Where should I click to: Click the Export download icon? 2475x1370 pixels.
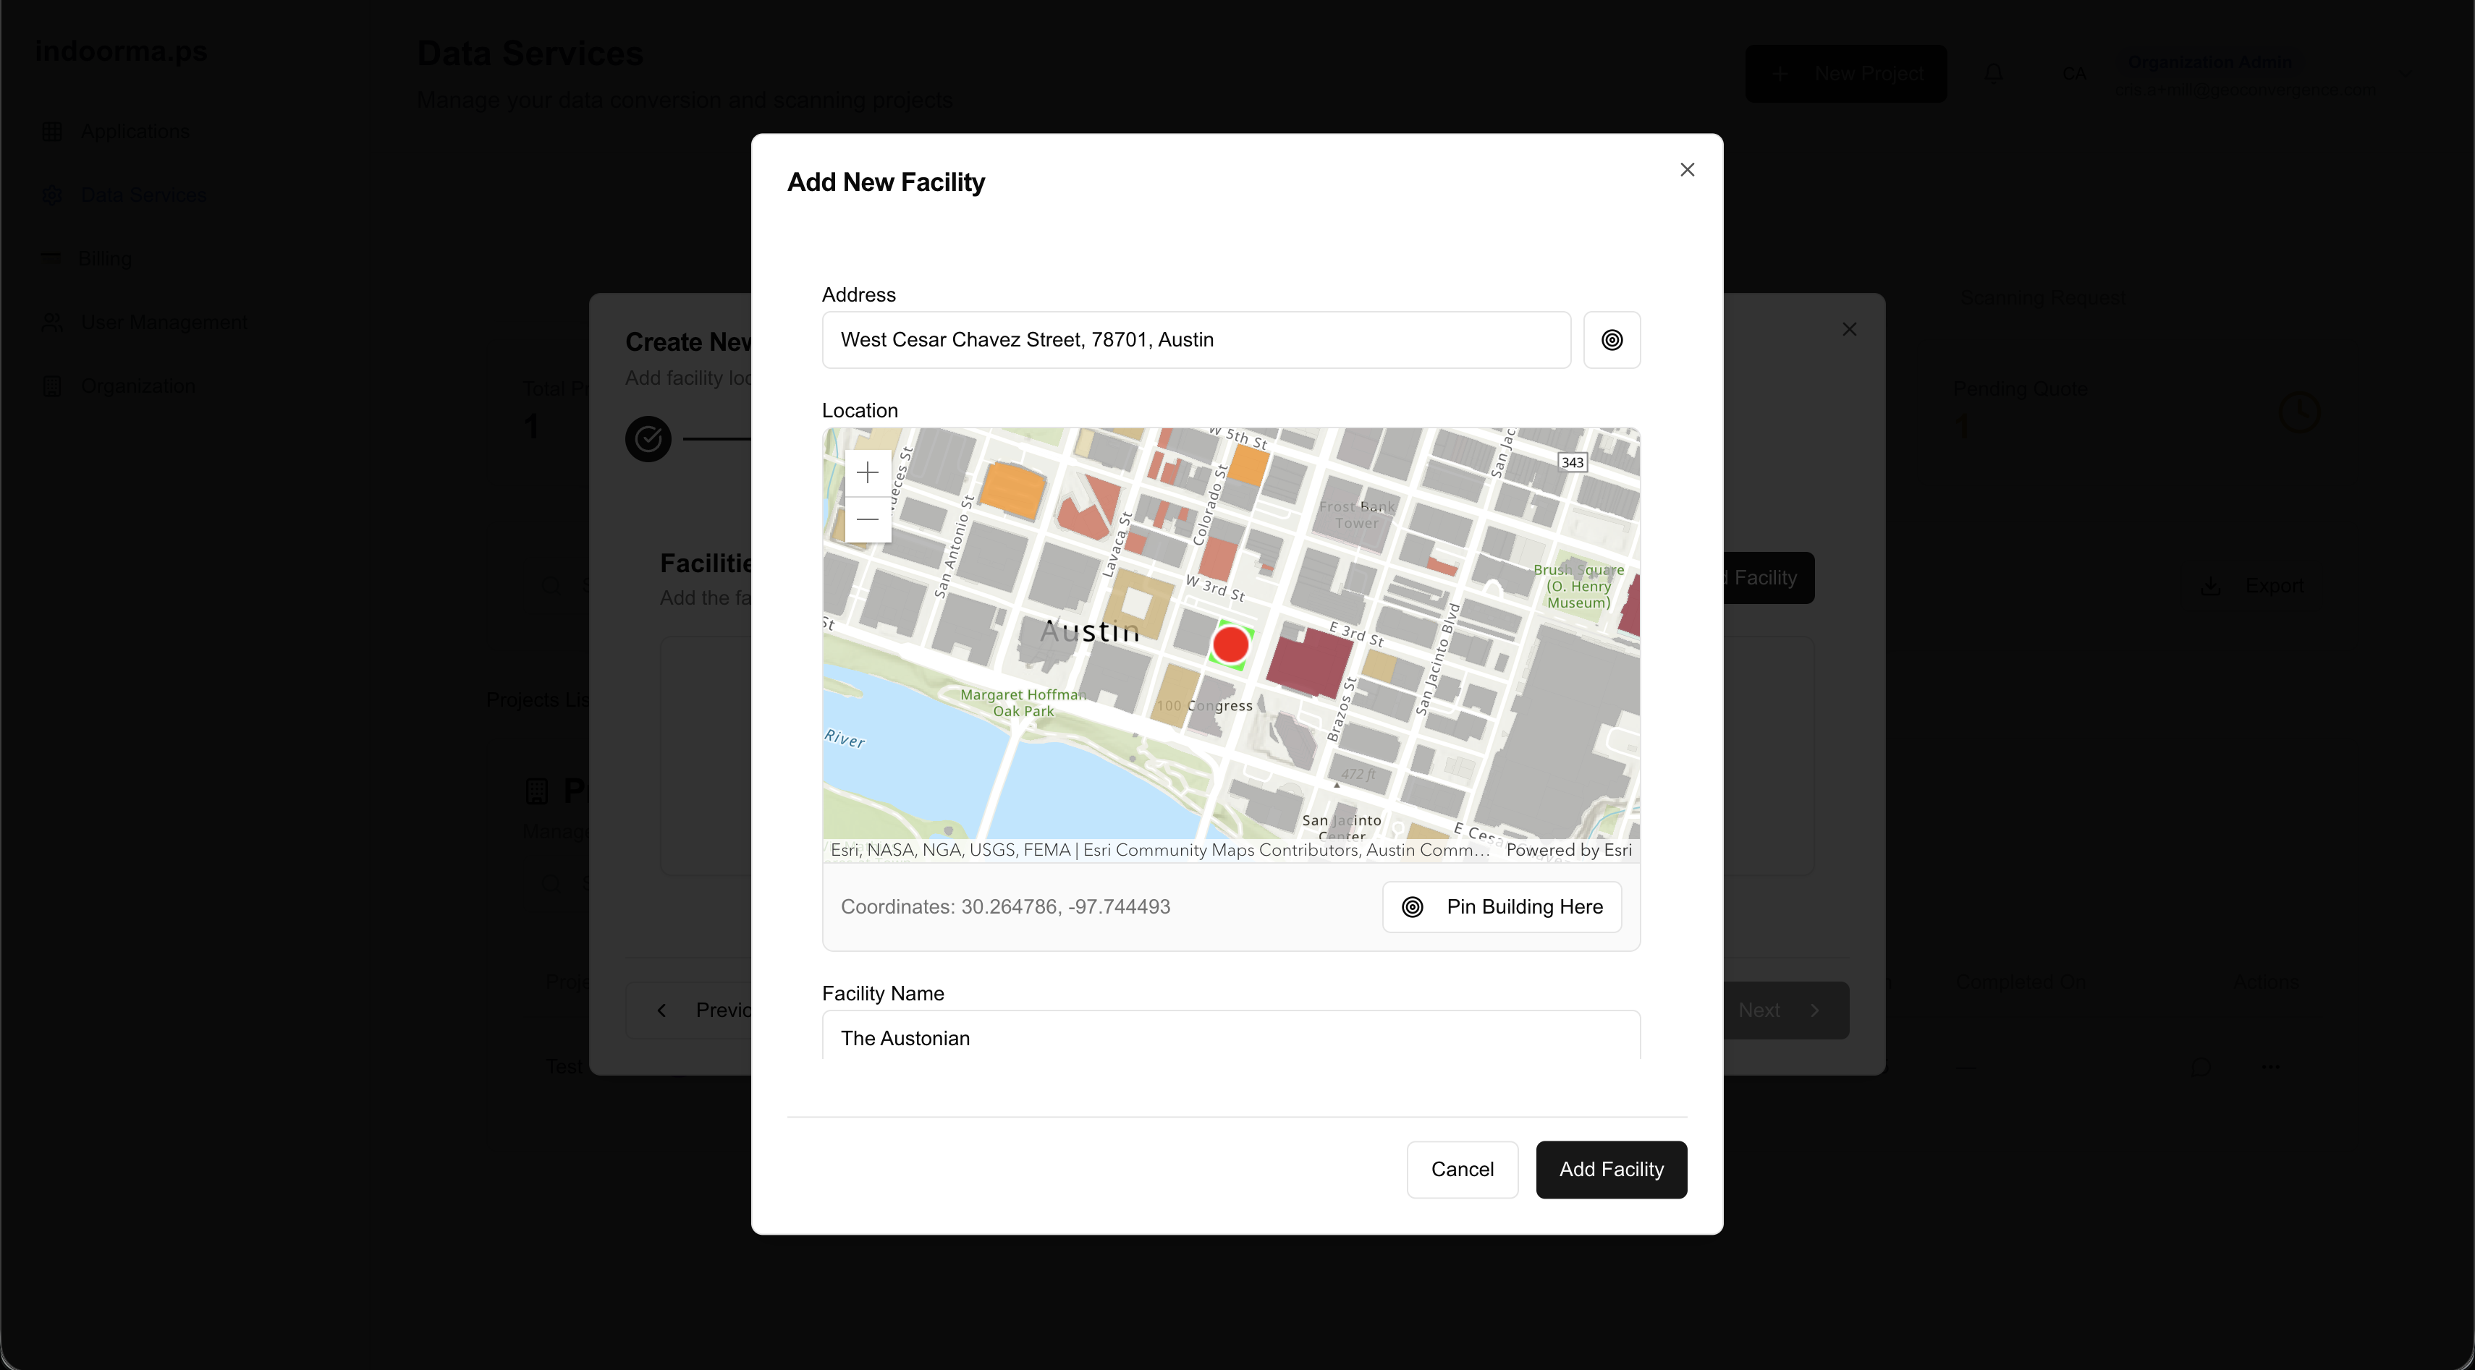[x=2211, y=586]
